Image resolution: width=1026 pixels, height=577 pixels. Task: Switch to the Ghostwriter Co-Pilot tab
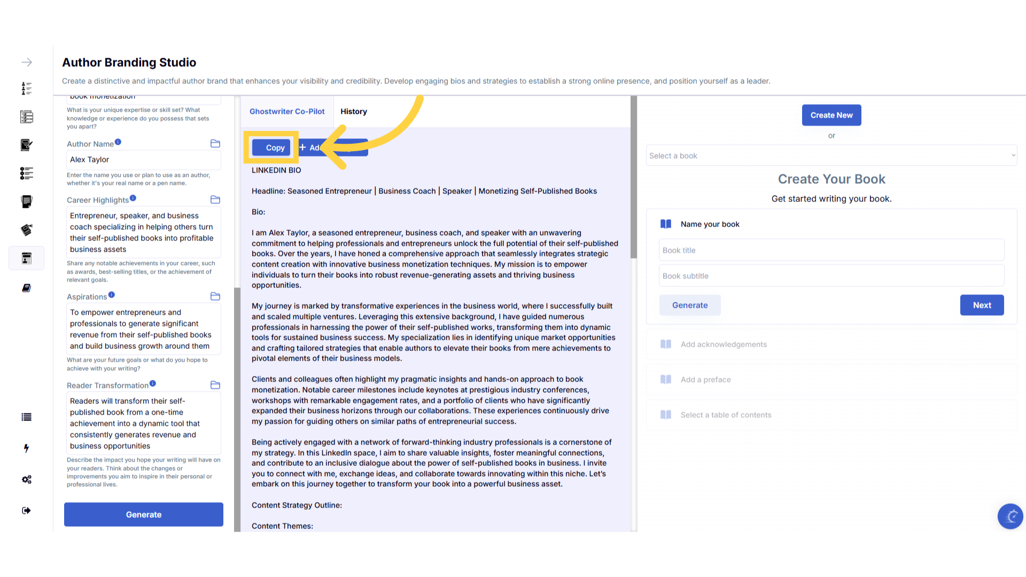click(287, 112)
